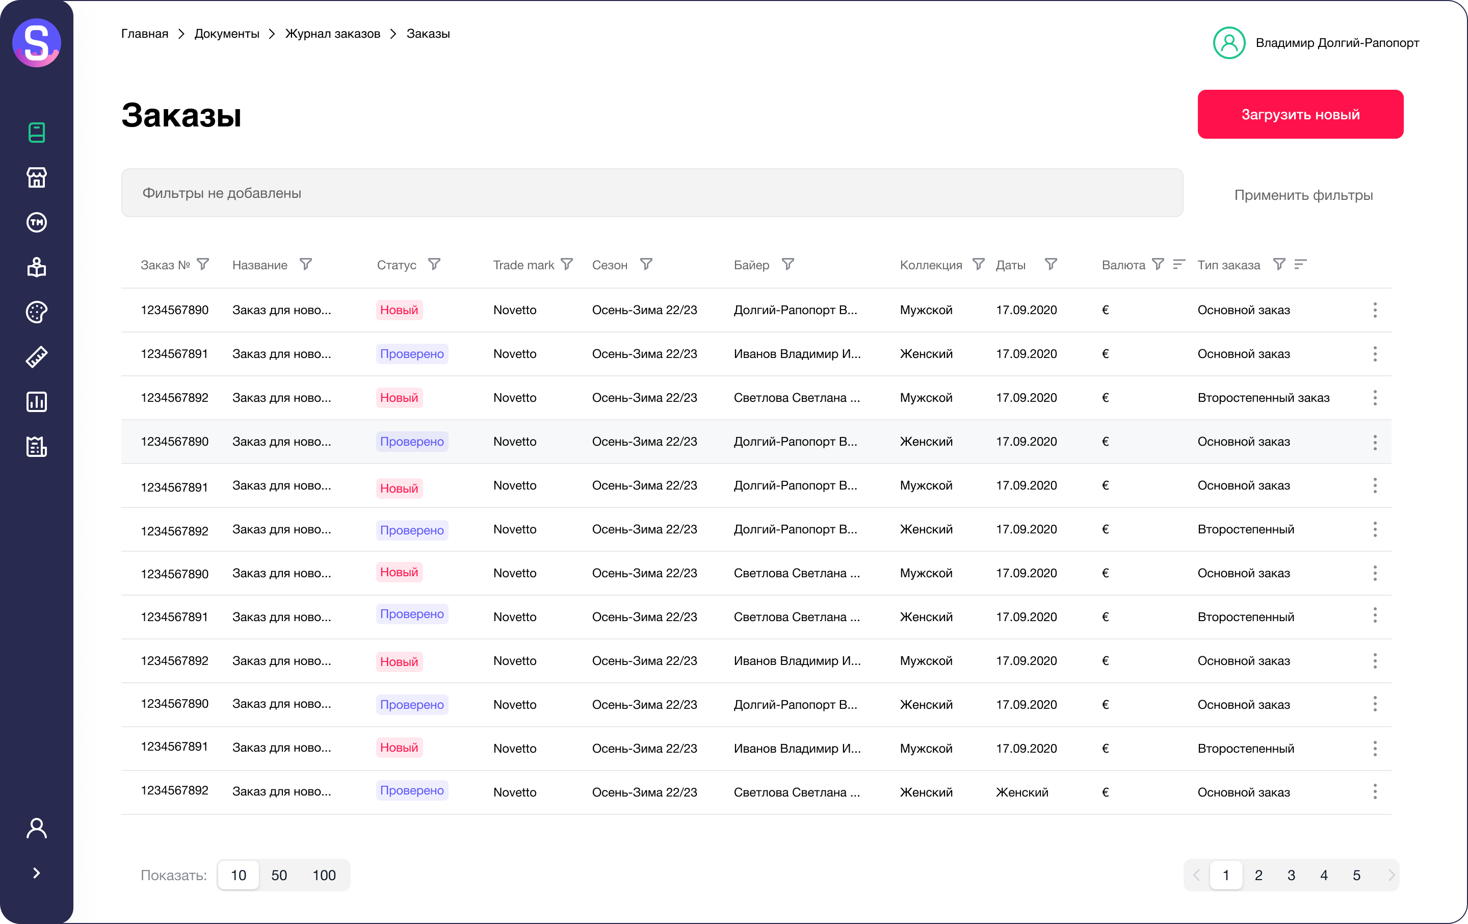The width and height of the screenshot is (1468, 924).
Task: Open user profile icon at sidebar bottom
Action: coord(37,828)
